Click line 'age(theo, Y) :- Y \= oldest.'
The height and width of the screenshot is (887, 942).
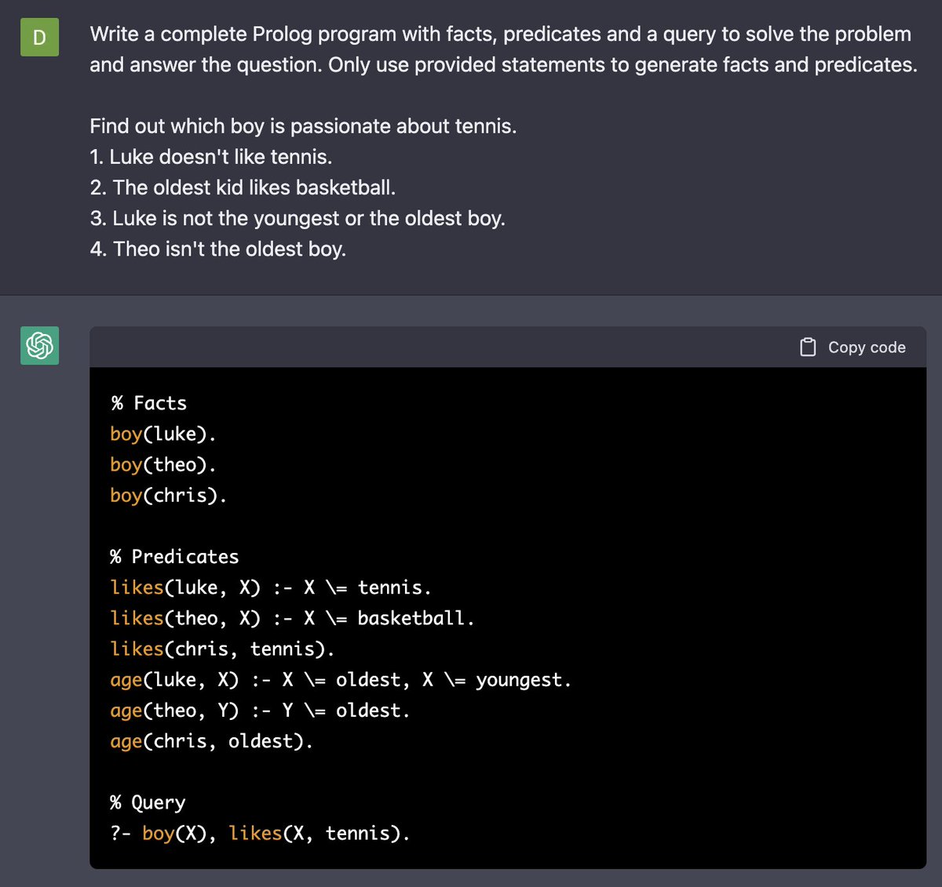[x=260, y=711]
